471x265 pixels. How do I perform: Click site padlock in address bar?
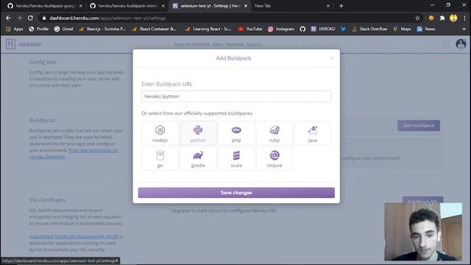tap(44, 18)
